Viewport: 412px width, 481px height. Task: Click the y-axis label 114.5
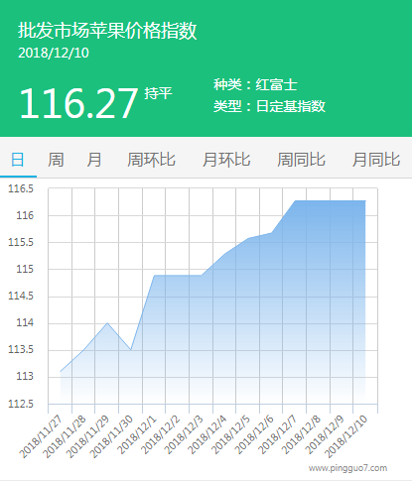21,296
